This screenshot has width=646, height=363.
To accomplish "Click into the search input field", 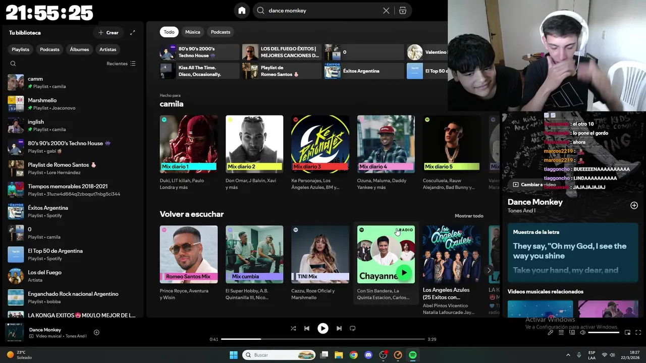I will [x=323, y=11].
